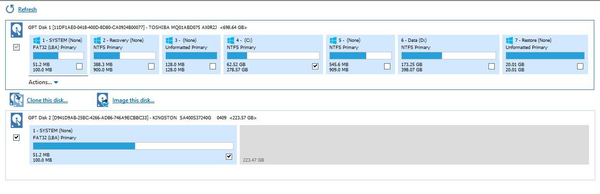
Task: Click the GPT Disk 2 KINGSTON header text
Action: pyautogui.click(x=142, y=117)
